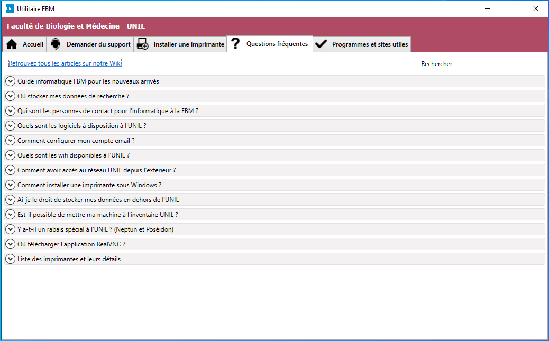Open the Demander du support tab
This screenshot has width=549, height=341.
tap(98, 44)
